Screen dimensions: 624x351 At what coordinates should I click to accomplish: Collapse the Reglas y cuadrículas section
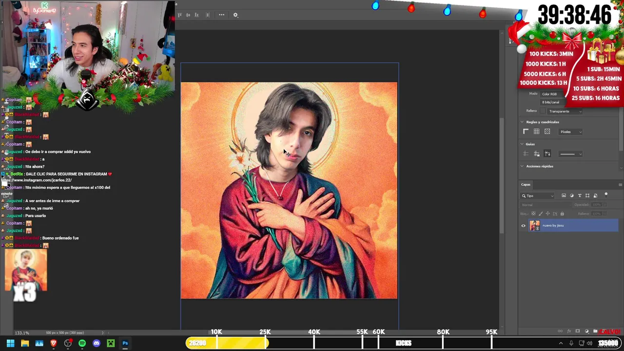tap(522, 122)
